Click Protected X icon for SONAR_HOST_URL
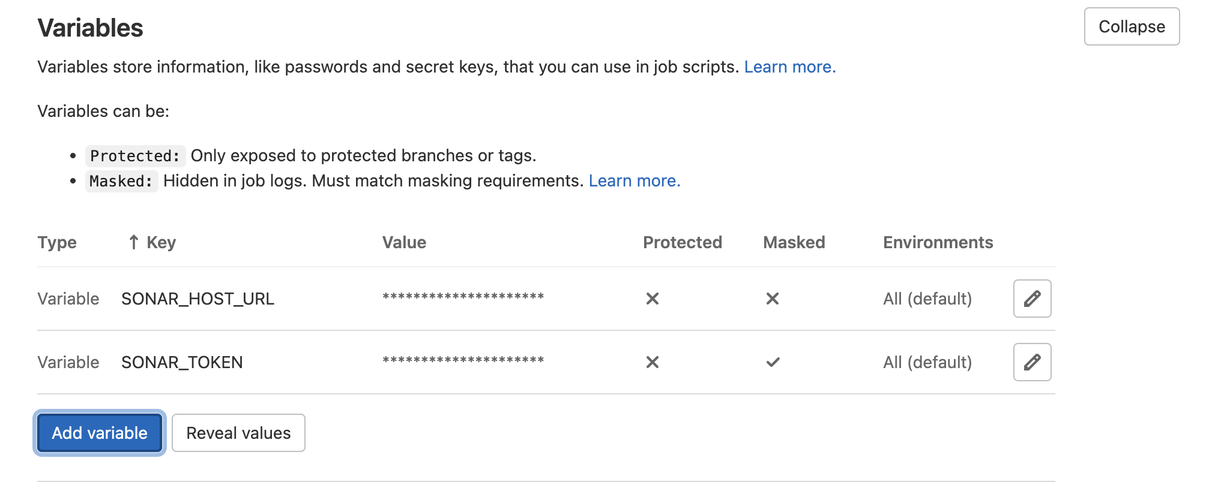 653,299
